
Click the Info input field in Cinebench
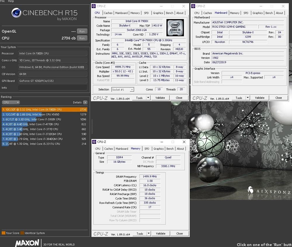click(53, 88)
